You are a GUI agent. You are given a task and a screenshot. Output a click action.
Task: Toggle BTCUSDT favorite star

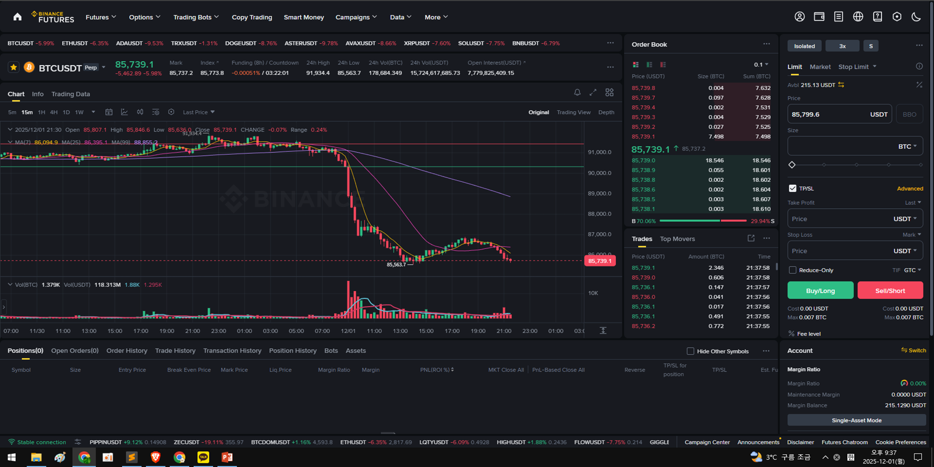coord(14,67)
